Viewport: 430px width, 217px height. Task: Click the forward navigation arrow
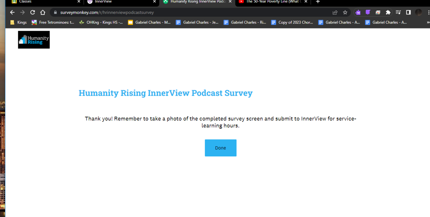[23, 12]
